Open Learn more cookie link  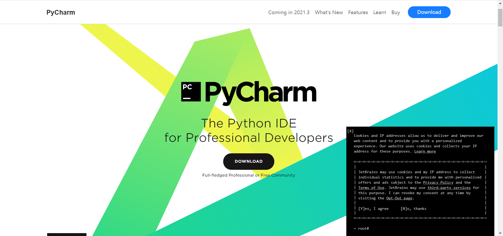pyautogui.click(x=425, y=151)
